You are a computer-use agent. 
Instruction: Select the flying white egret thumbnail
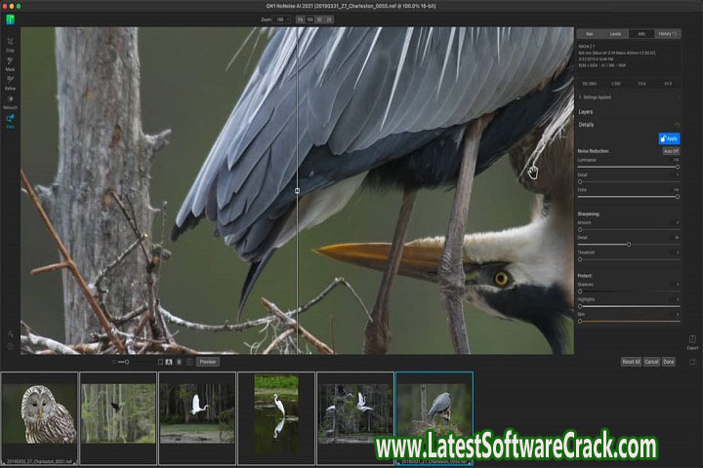pyautogui.click(x=197, y=418)
